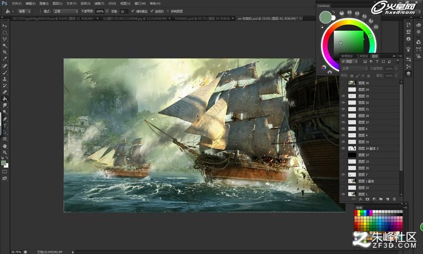Change the screen mode
The width and height of the screenshot is (423, 254).
coord(5,178)
